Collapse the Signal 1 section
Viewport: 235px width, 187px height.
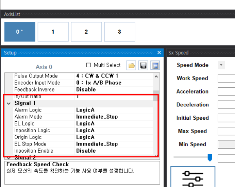(9, 103)
